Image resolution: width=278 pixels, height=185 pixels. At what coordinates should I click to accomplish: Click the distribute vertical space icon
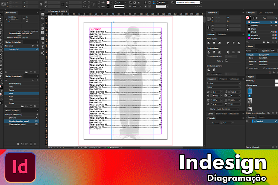click(x=208, y=70)
